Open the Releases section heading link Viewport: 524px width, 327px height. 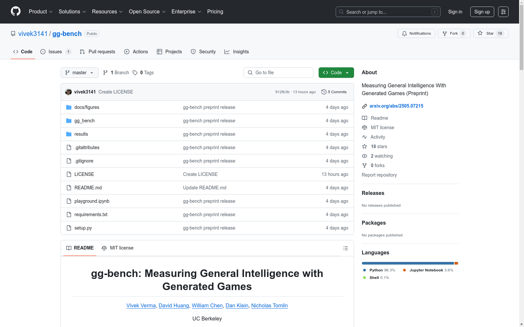point(373,193)
